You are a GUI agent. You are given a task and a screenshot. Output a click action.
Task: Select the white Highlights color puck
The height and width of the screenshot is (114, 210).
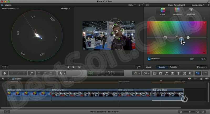click(x=188, y=38)
